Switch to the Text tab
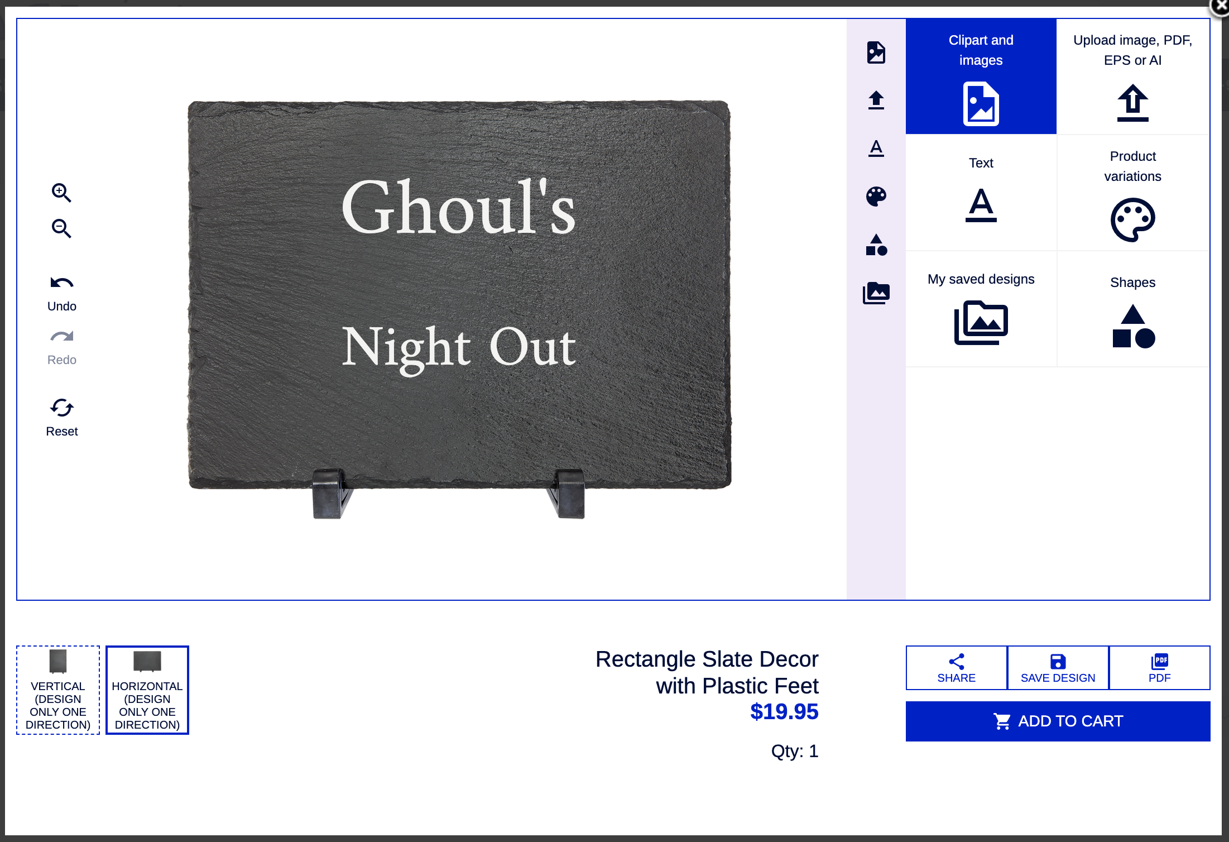Image resolution: width=1229 pixels, height=842 pixels. [981, 193]
